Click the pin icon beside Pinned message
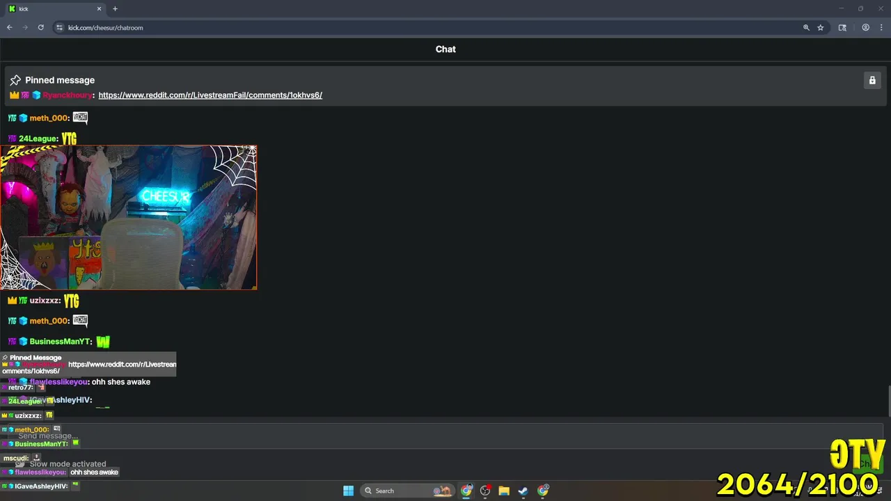The image size is (891, 501). 15,80
